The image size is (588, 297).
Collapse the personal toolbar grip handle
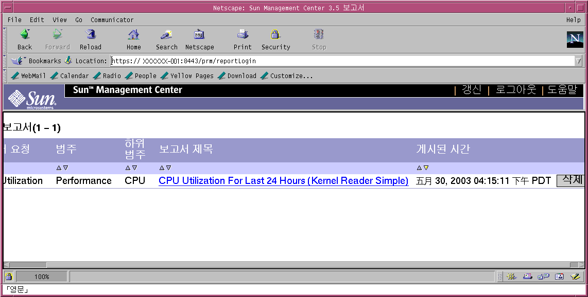[5, 76]
